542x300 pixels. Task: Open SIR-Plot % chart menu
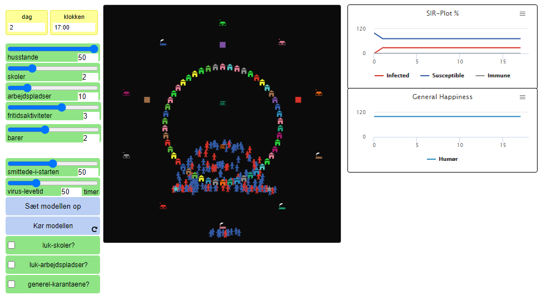(523, 13)
